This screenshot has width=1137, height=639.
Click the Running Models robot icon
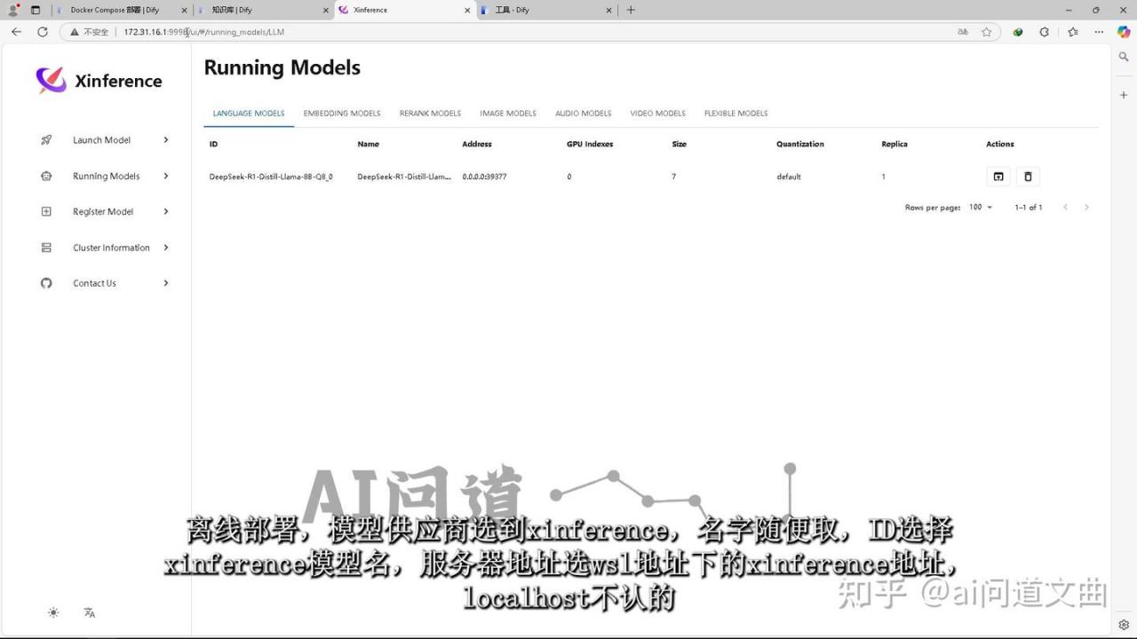coord(46,176)
